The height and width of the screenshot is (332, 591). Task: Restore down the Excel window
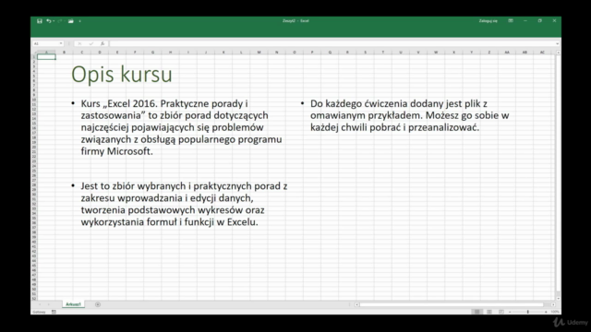tap(539, 20)
